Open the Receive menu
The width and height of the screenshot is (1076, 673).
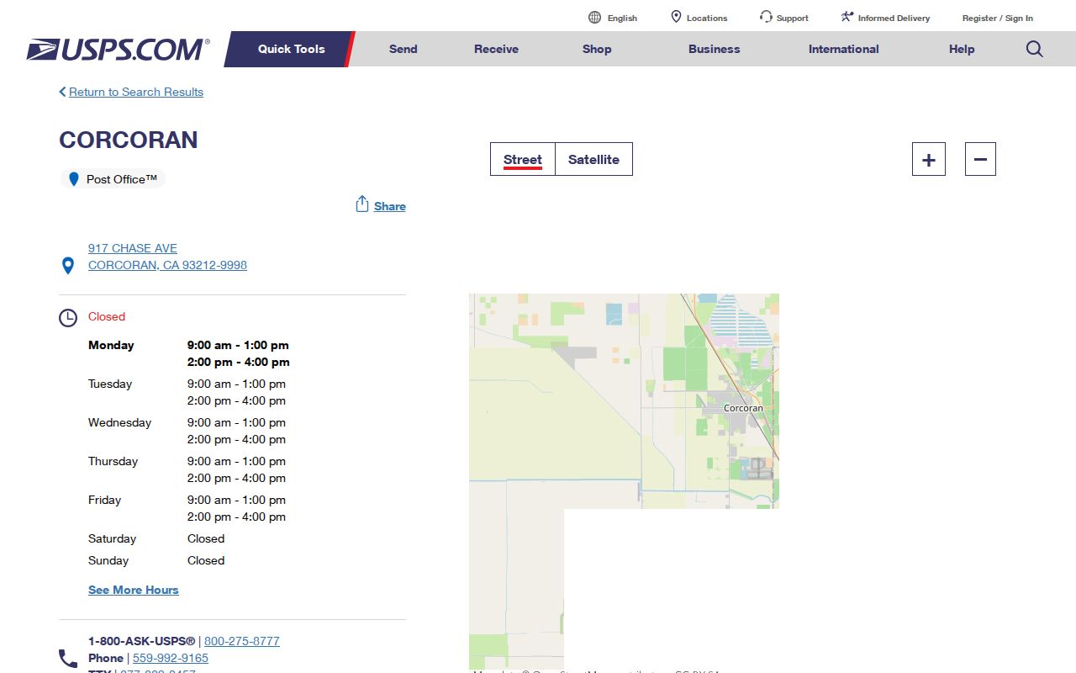coord(497,49)
